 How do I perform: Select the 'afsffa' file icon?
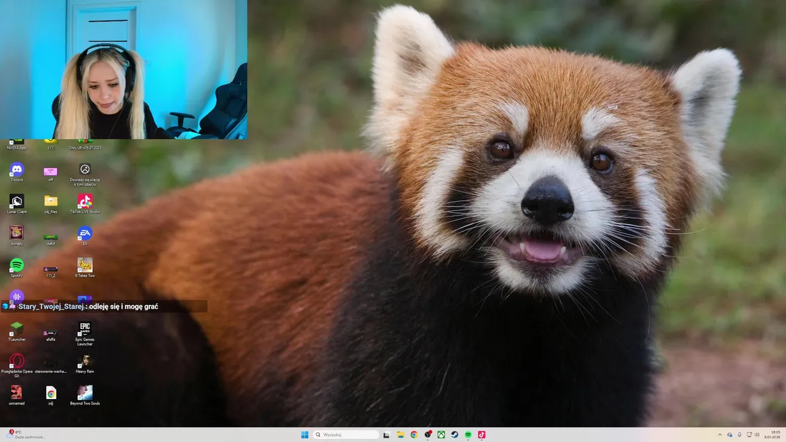pos(50,335)
